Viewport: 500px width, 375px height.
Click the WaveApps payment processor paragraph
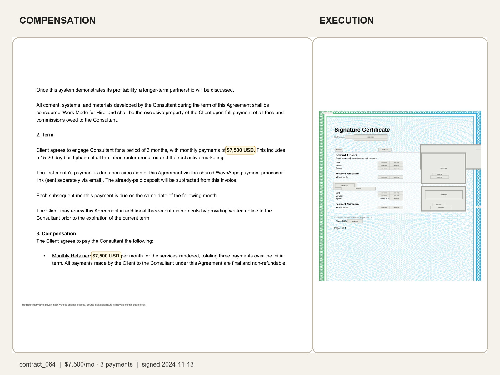click(x=160, y=177)
